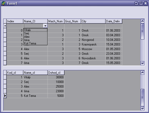Click the upper grid scrollbar thumb
The height and width of the screenshot is (113, 149).
click(142, 31)
